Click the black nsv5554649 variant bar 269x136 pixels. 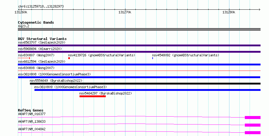145,84
